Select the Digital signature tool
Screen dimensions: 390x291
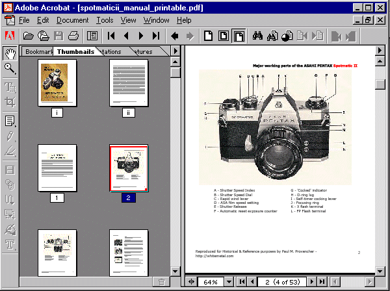10,230
